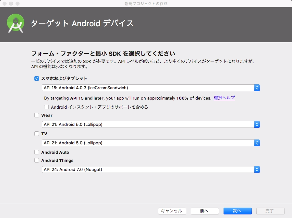Click the dropdown stepper beside API 15 selector
The height and width of the screenshot is (218, 292).
[257, 88]
